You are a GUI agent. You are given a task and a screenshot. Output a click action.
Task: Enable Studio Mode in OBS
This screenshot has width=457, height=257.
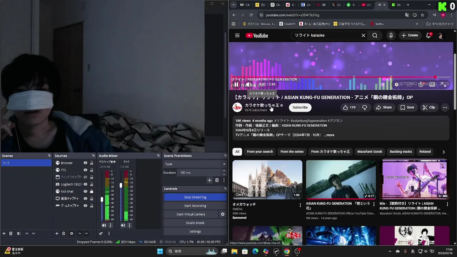[x=195, y=223]
